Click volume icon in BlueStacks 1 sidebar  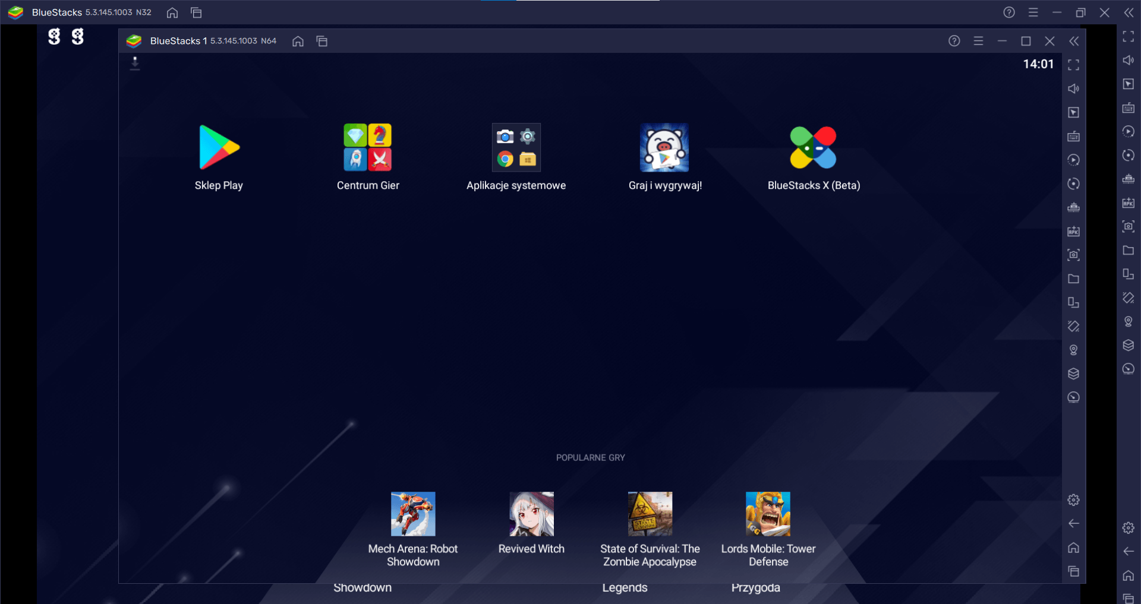1073,88
